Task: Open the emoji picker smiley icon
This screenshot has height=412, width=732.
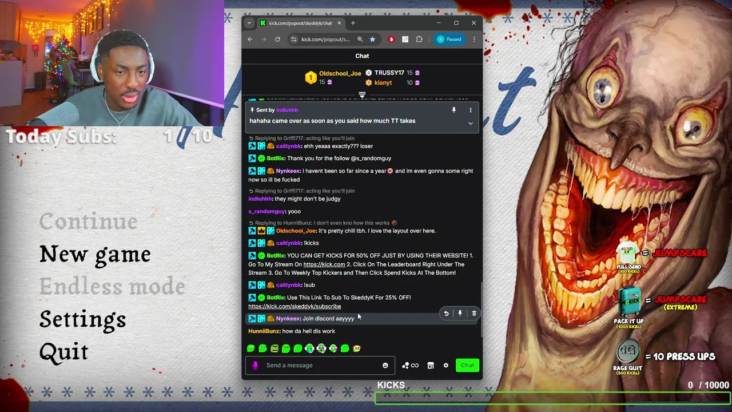Action: tap(385, 365)
